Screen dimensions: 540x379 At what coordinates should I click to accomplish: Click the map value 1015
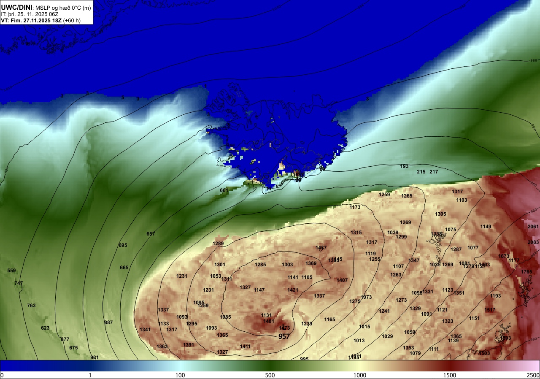tap(364, 327)
